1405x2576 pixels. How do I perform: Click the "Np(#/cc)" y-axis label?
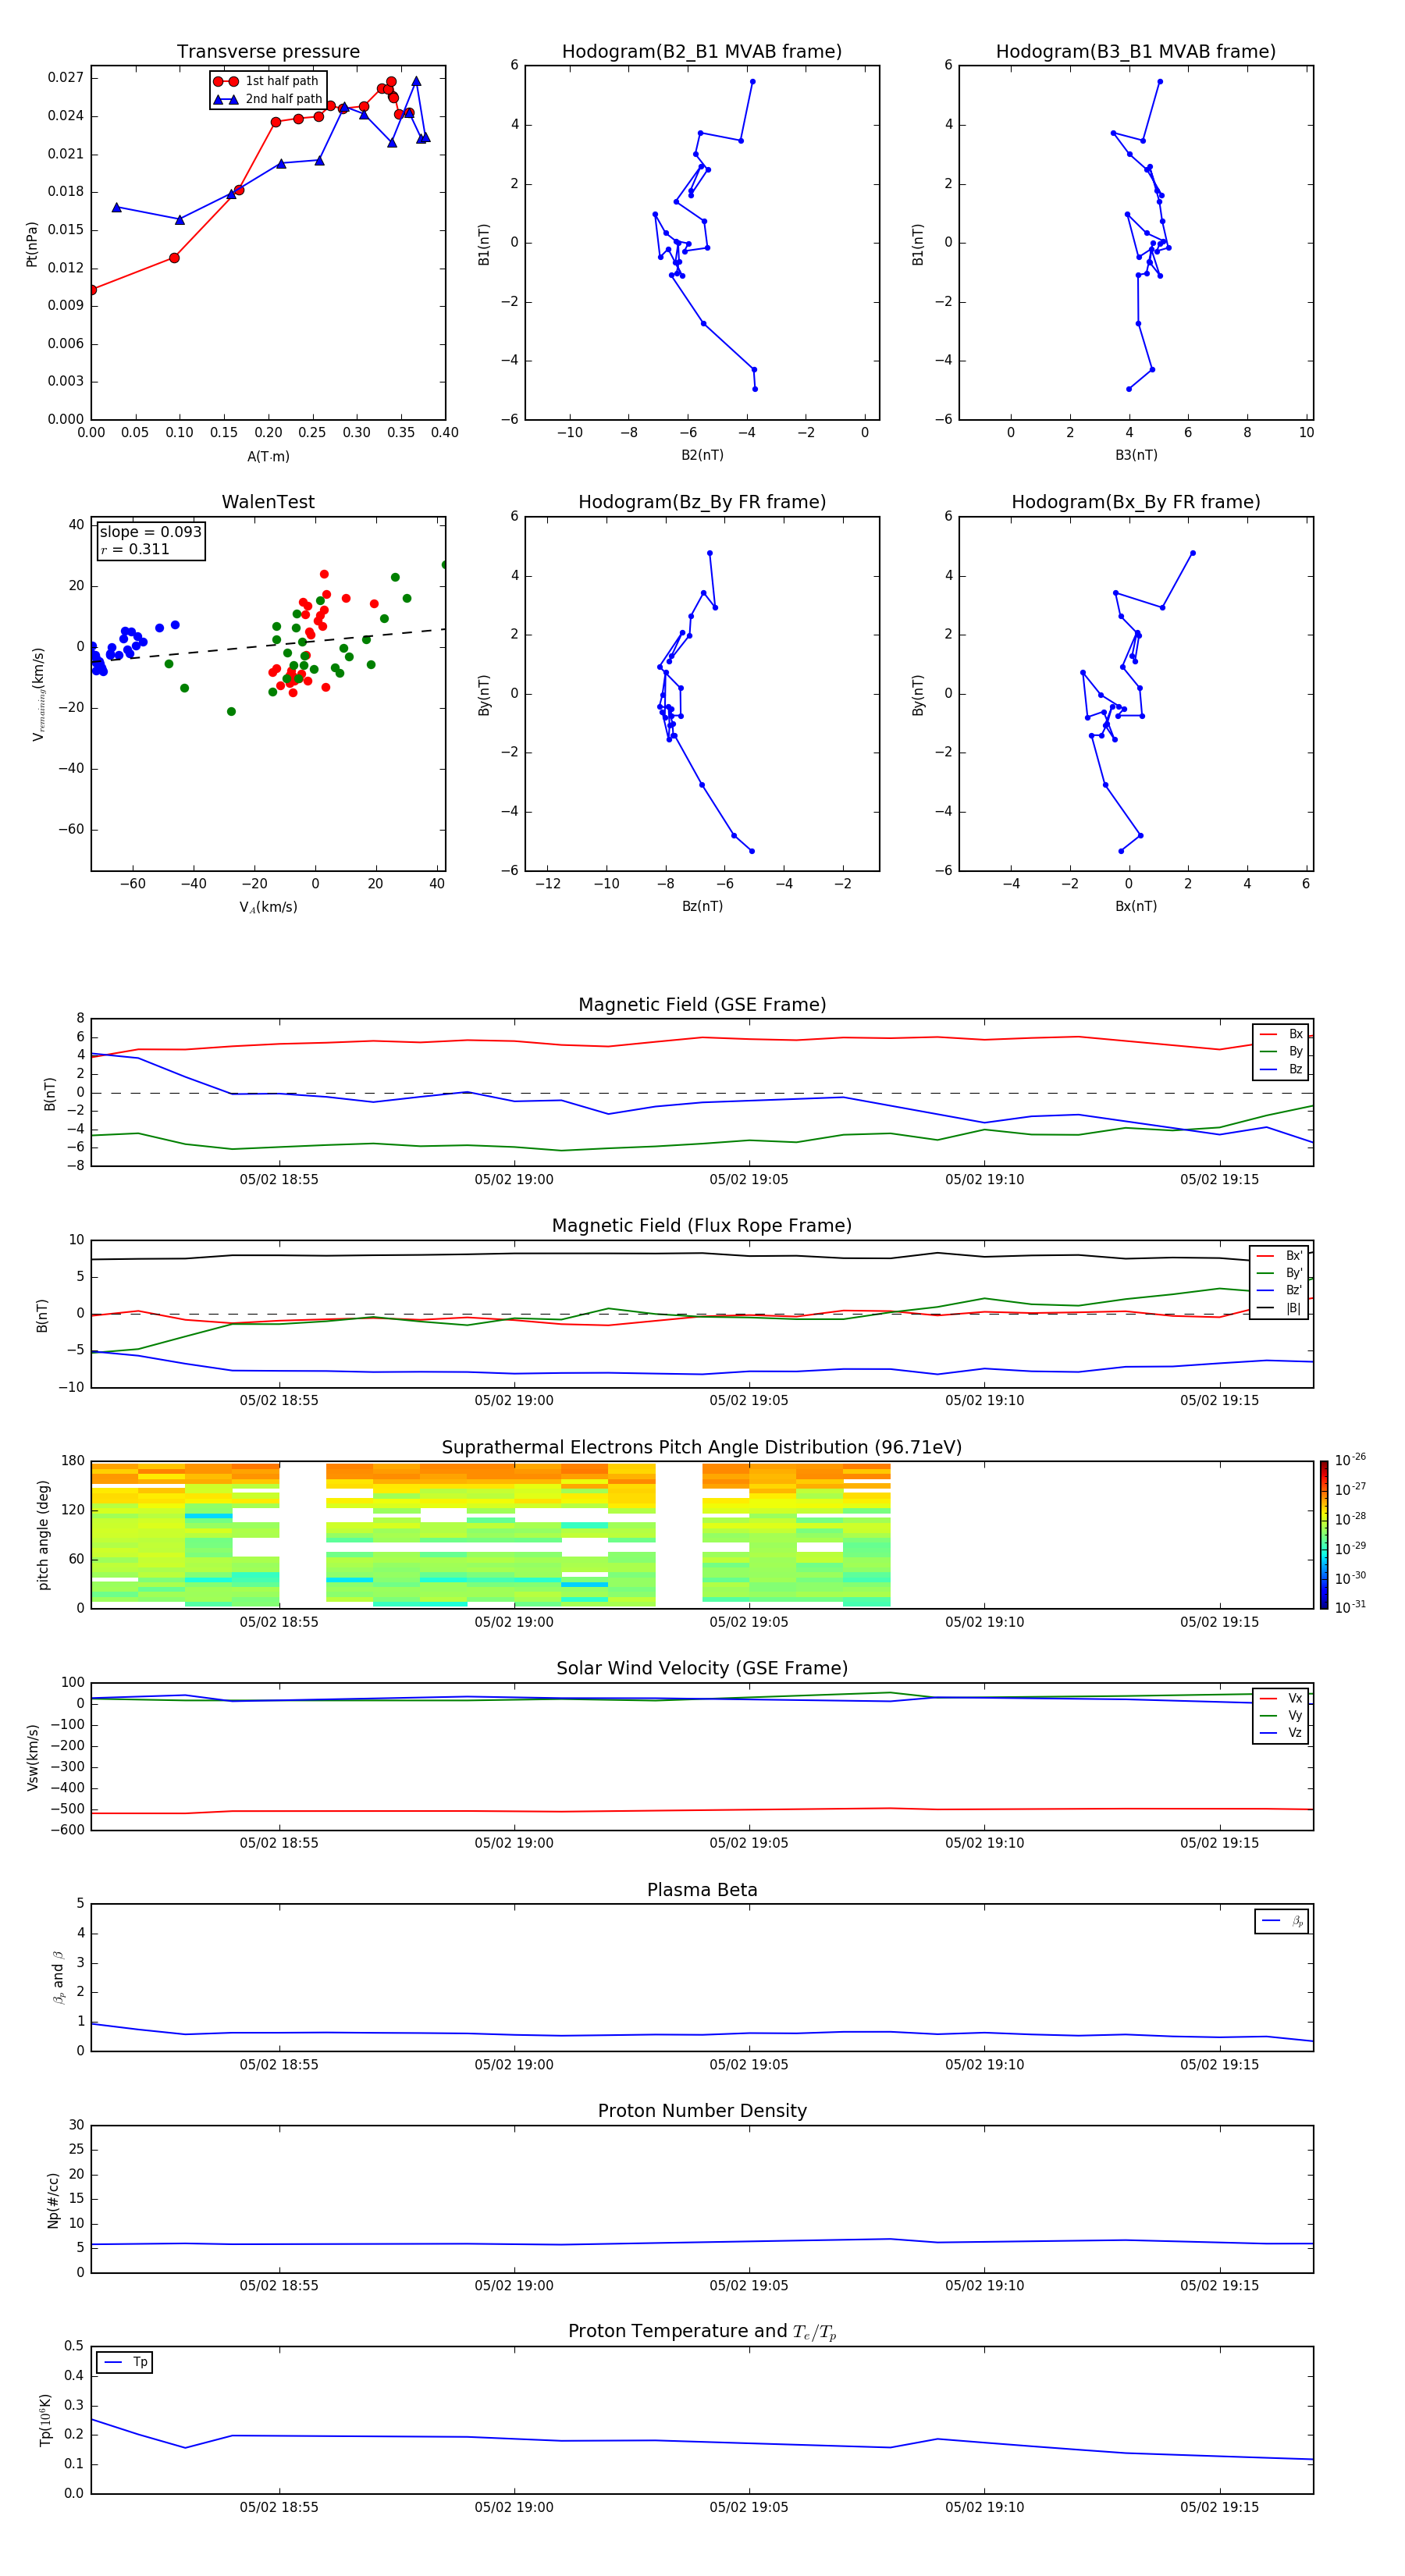click(x=53, y=2200)
